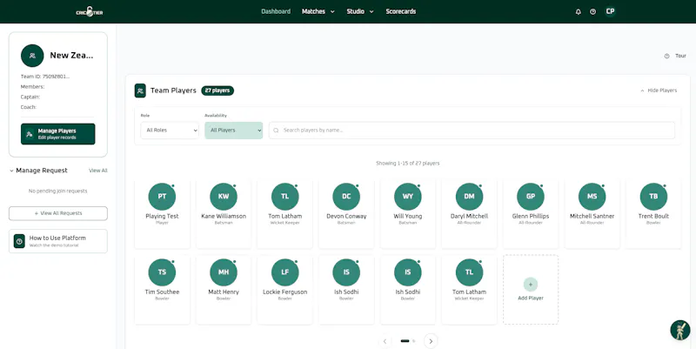This screenshot has width=696, height=349.
Task: Open the notifications bell
Action: click(578, 12)
